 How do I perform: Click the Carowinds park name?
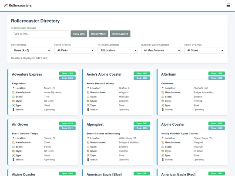pos(167,83)
